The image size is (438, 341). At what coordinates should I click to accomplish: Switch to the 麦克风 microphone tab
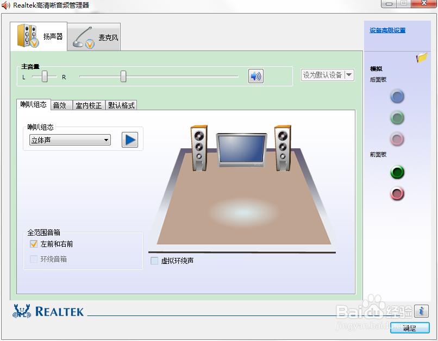tap(94, 37)
